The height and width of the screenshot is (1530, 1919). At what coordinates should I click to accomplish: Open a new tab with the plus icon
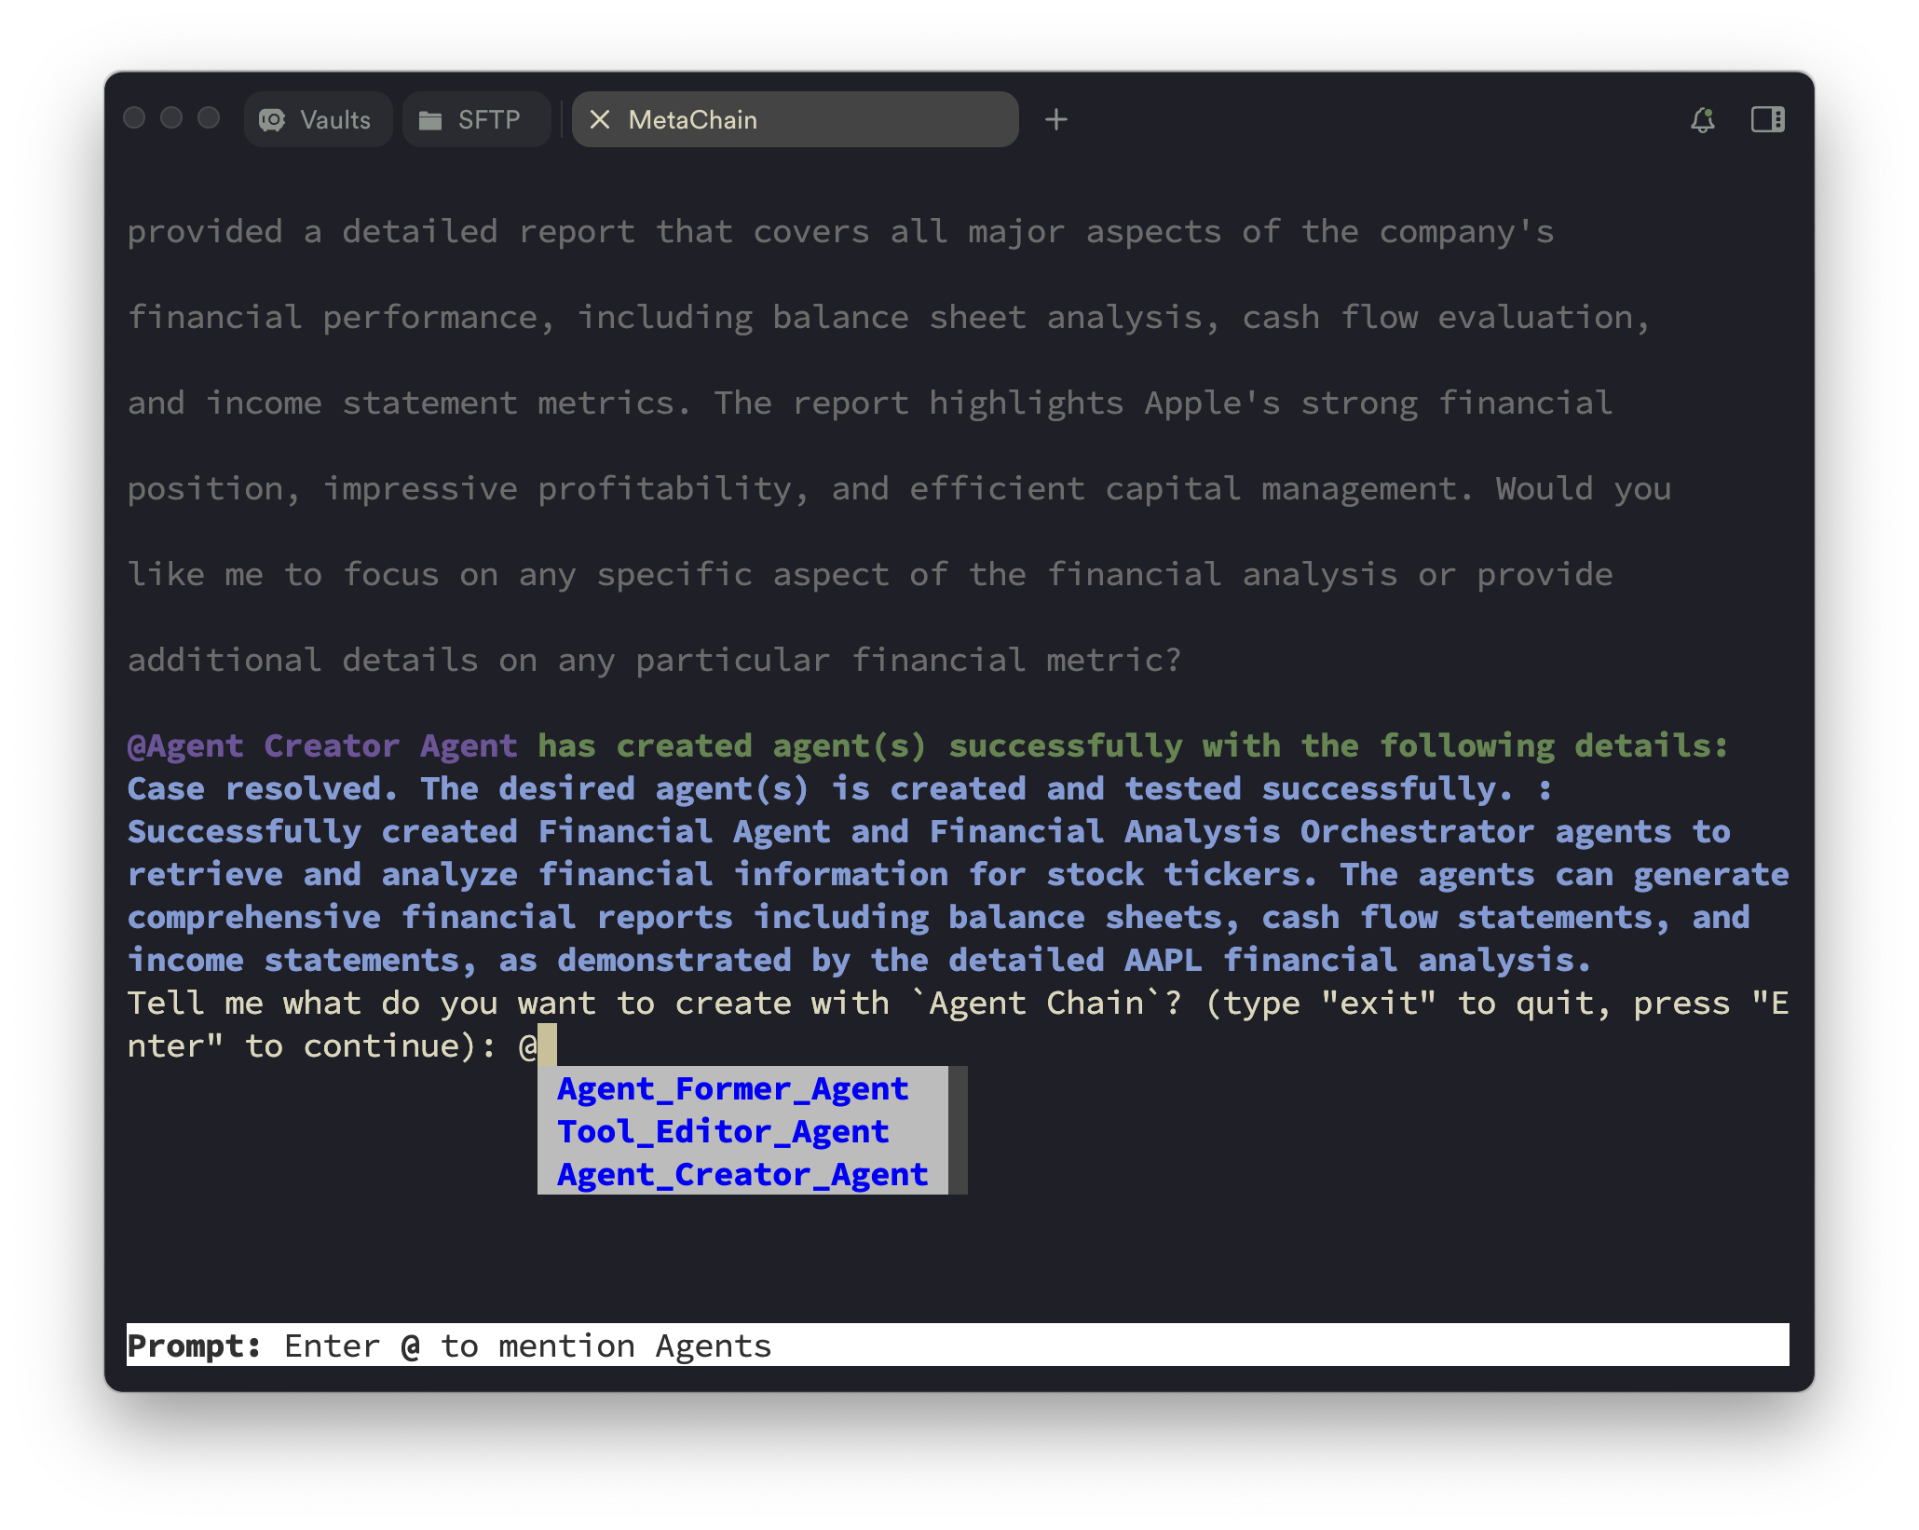(x=1056, y=119)
